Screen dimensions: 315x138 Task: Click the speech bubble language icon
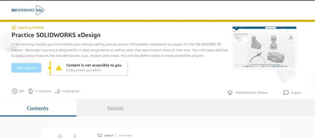click(x=286, y=93)
